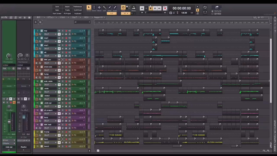Viewport: 277px width, 156px height.
Task: Select the Move tool
Action: pyautogui.click(x=99, y=8)
